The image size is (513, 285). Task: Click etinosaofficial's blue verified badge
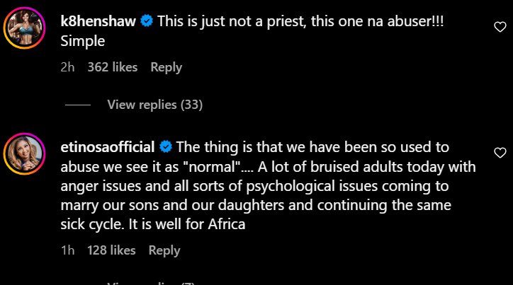click(166, 147)
